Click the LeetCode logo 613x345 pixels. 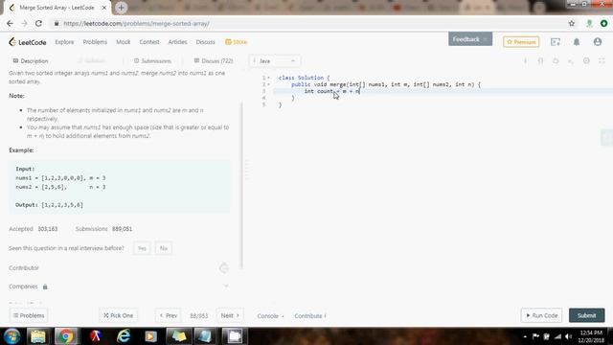[x=28, y=42]
